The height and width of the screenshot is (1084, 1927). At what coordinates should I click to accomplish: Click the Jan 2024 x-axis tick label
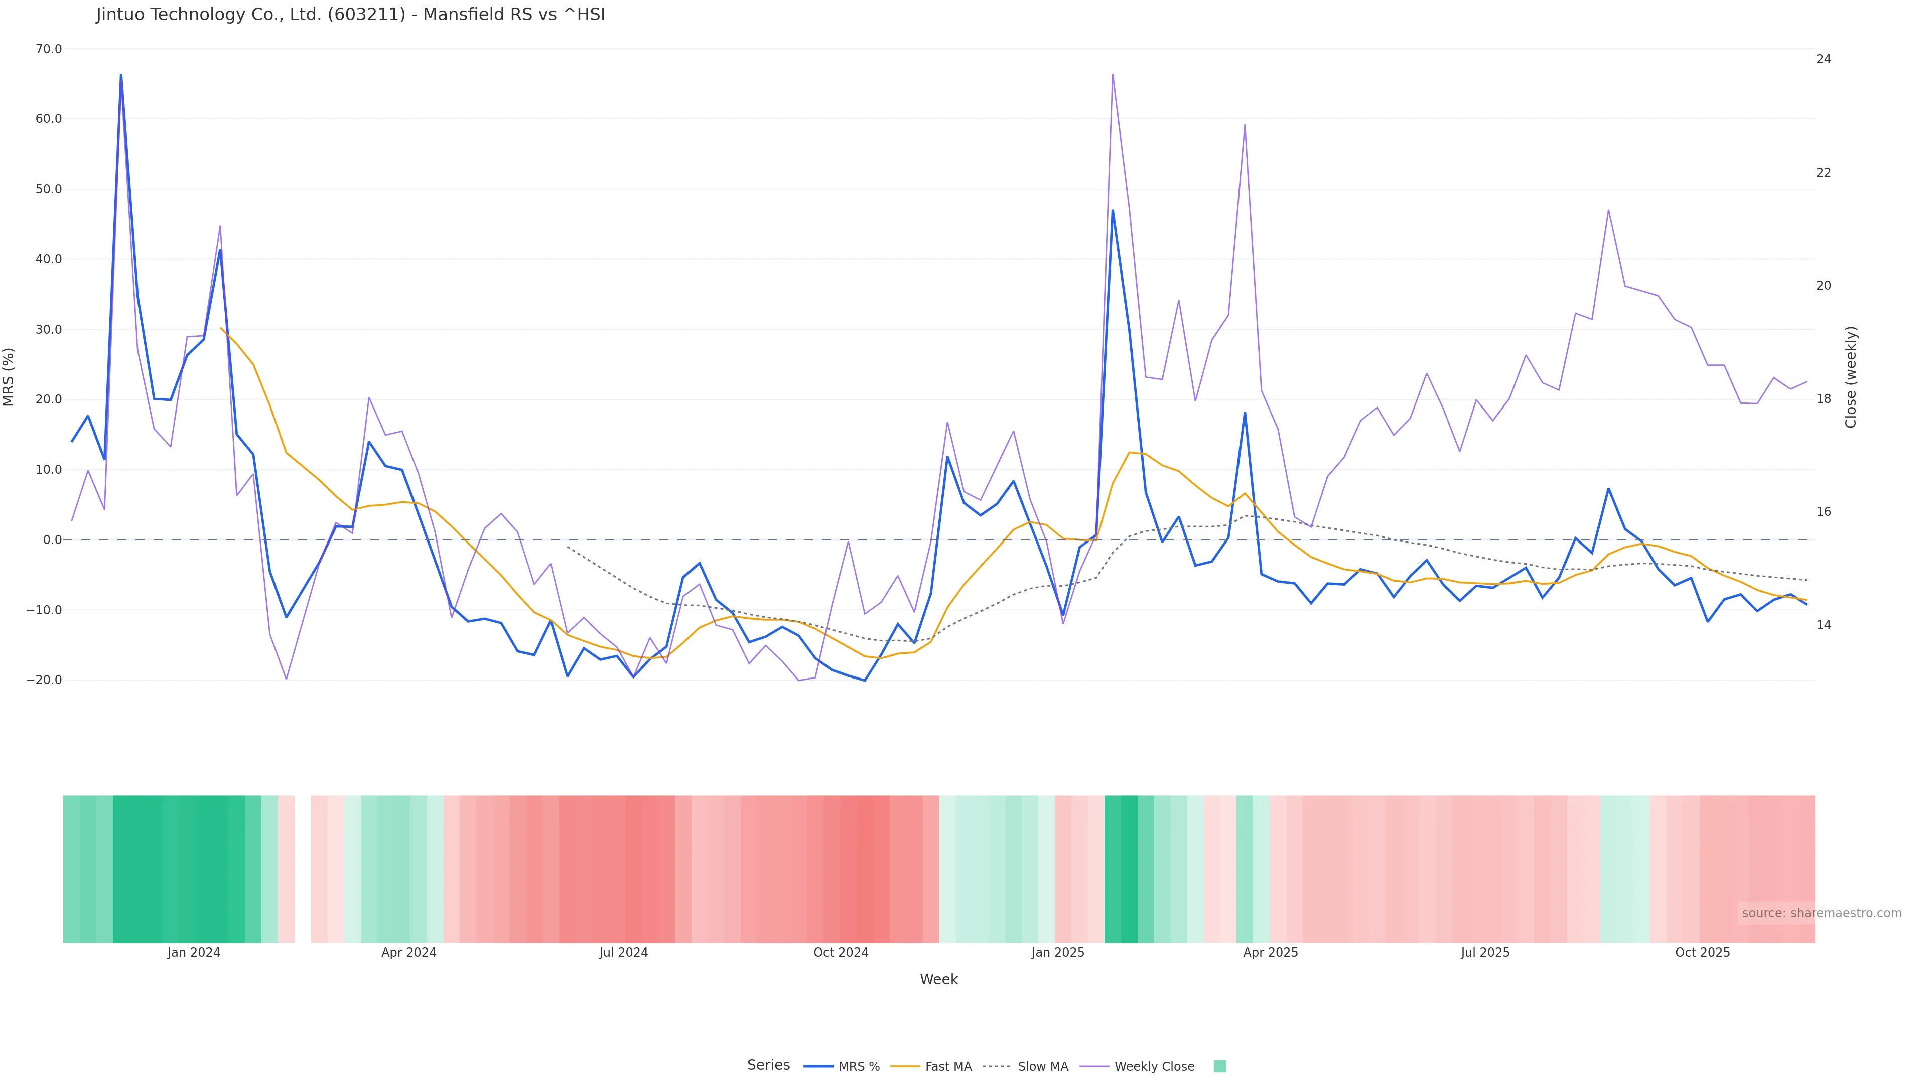(x=194, y=953)
